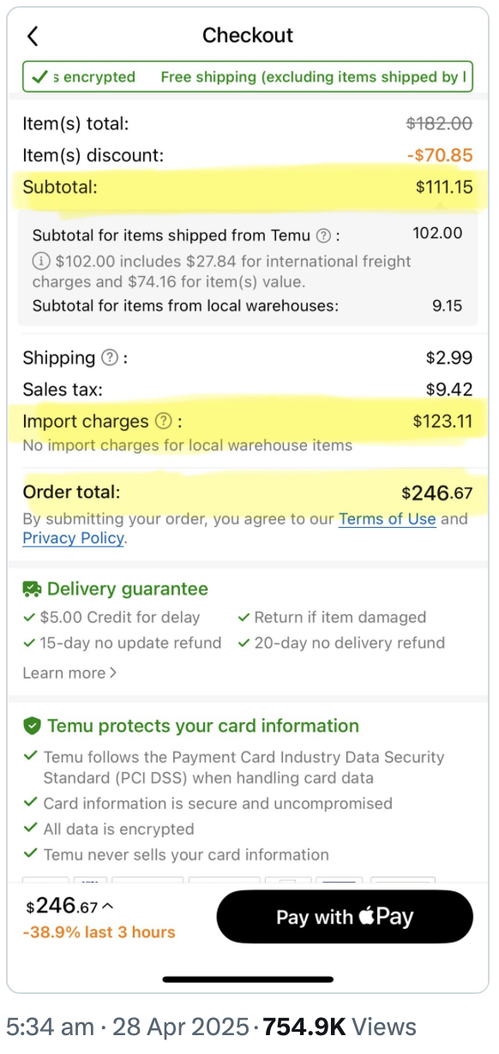Select the highlighted Order total row
Screen dimensions: 499x1054
click(248, 493)
